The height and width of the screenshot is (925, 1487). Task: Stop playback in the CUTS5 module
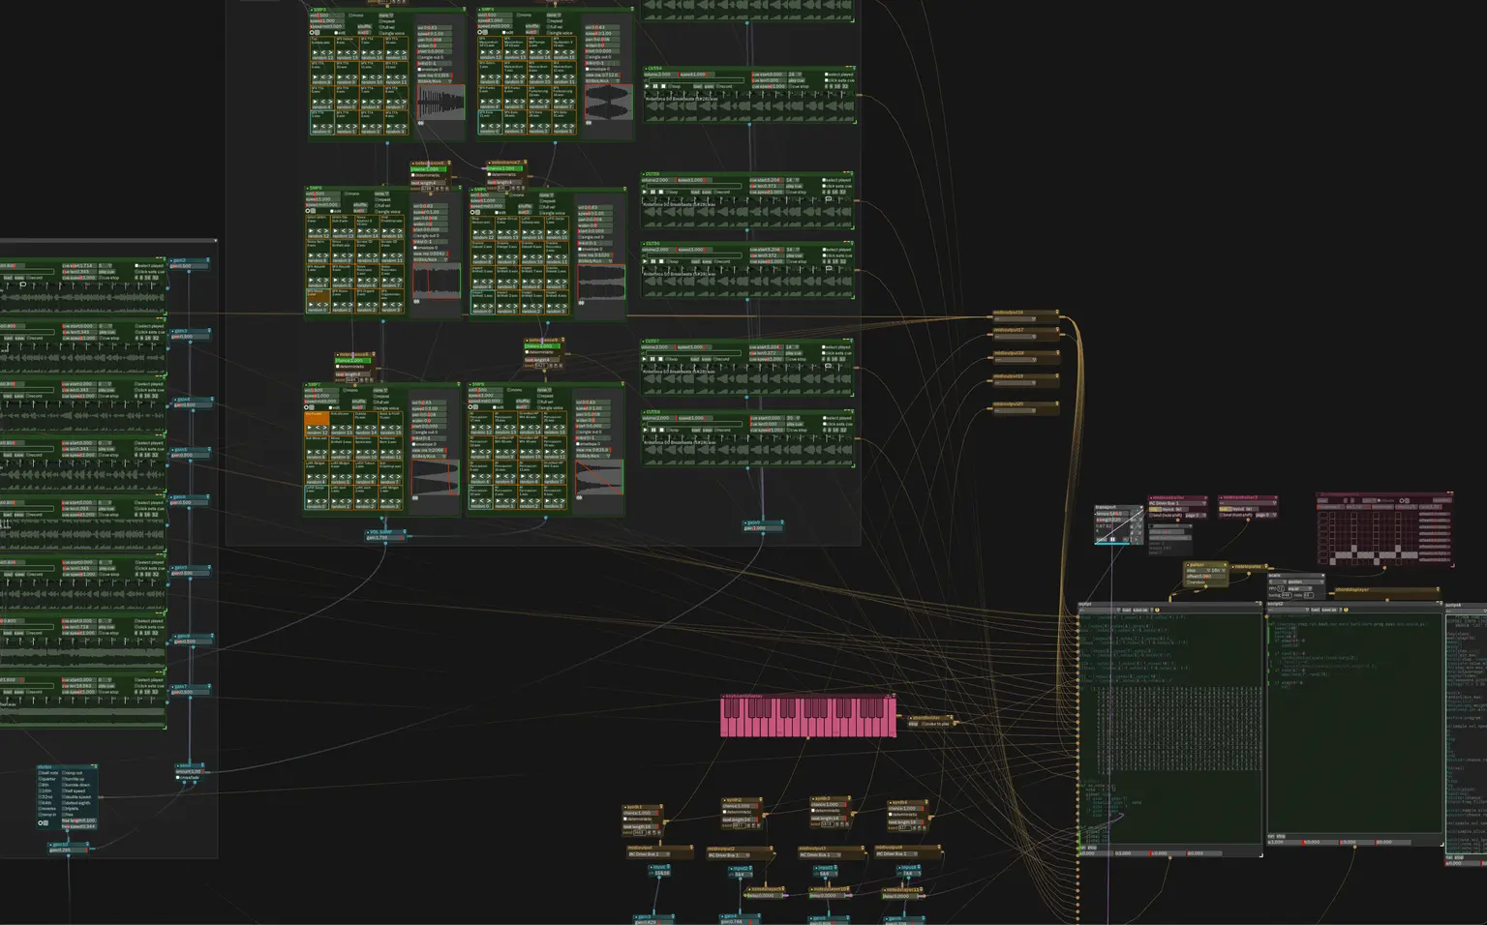tap(663, 192)
